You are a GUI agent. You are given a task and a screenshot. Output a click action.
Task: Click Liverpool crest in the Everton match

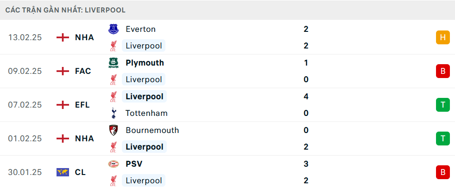[113, 46]
